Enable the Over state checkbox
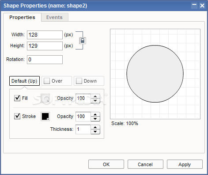 click(x=47, y=81)
